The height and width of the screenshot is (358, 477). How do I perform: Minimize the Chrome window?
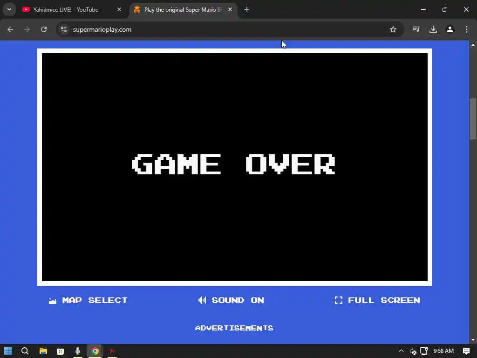423,9
